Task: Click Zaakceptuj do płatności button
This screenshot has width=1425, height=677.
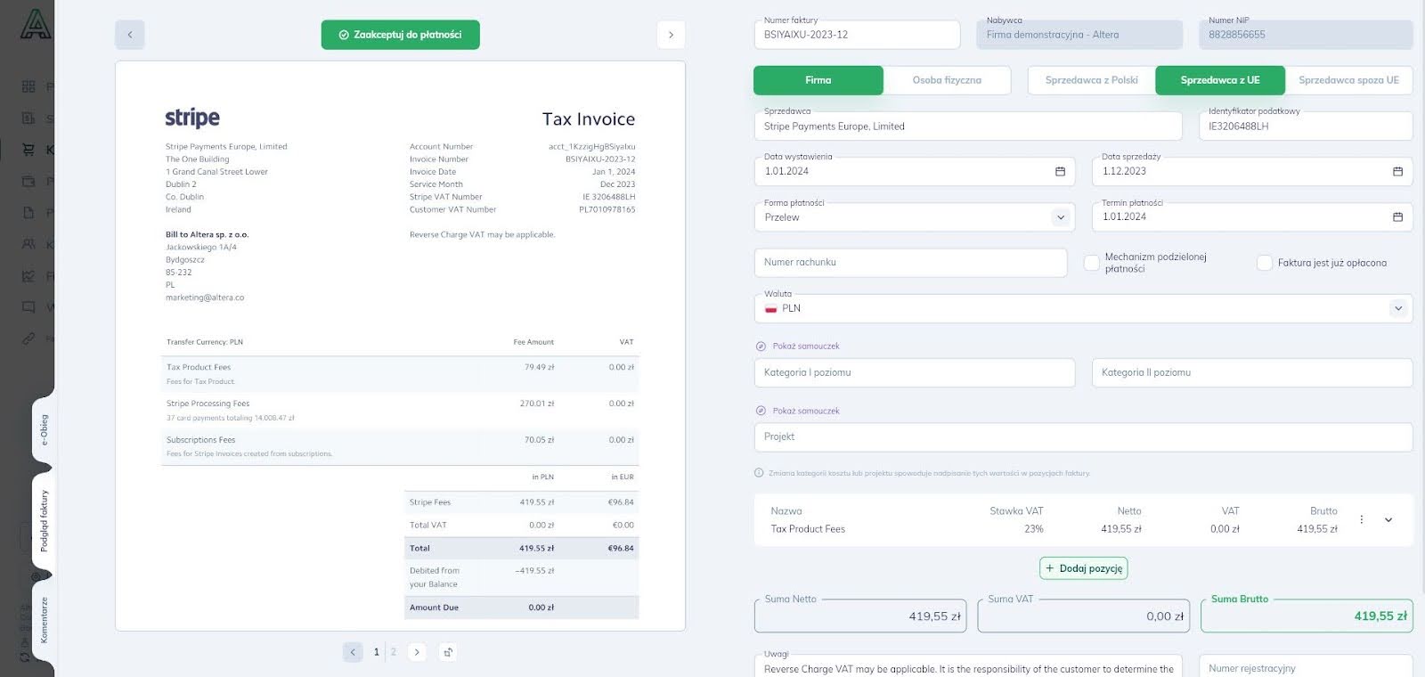Action: coord(401,35)
